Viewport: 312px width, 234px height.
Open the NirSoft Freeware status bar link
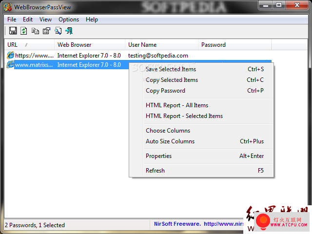tap(198, 224)
